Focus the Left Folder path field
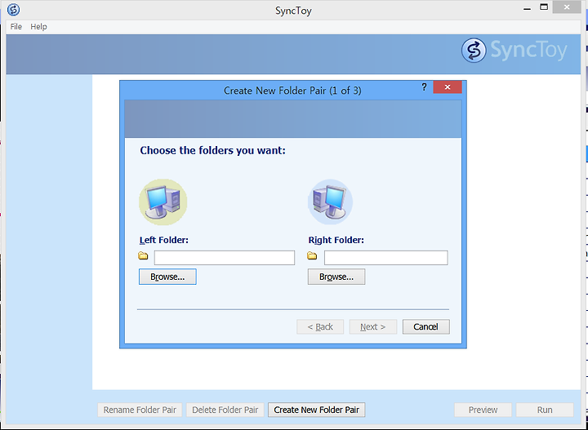 [225, 258]
